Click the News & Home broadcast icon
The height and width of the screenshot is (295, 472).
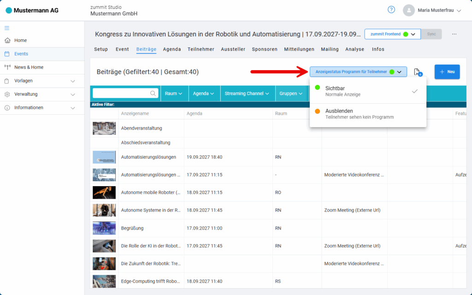7,67
